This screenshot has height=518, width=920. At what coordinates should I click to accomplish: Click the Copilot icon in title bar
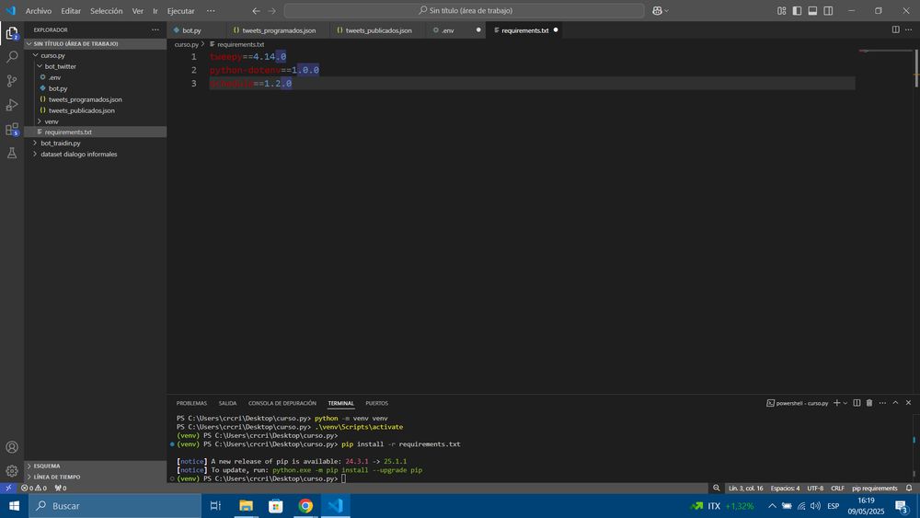click(657, 10)
